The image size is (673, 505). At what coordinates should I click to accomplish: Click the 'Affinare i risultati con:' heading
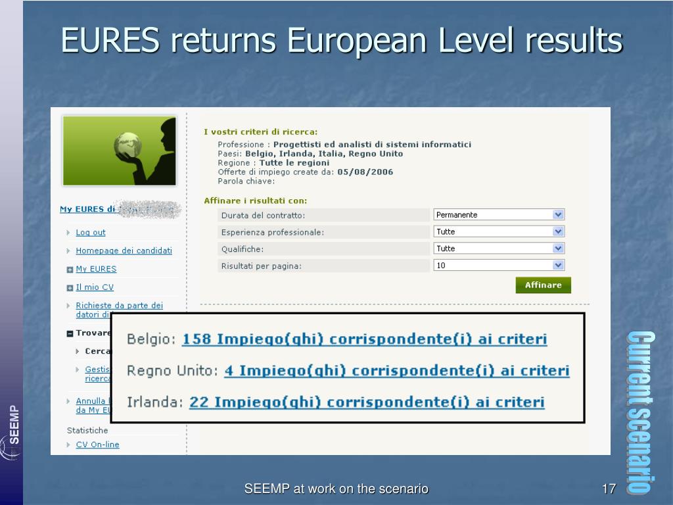pos(256,201)
